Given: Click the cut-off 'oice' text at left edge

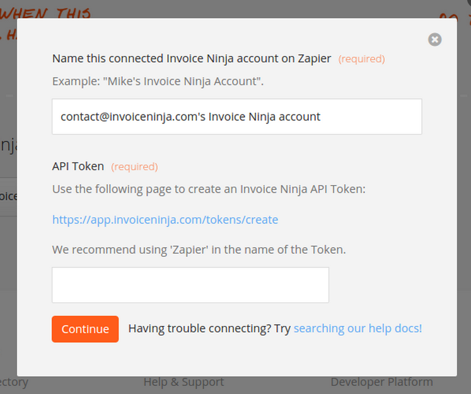Looking at the screenshot, I should [8, 196].
